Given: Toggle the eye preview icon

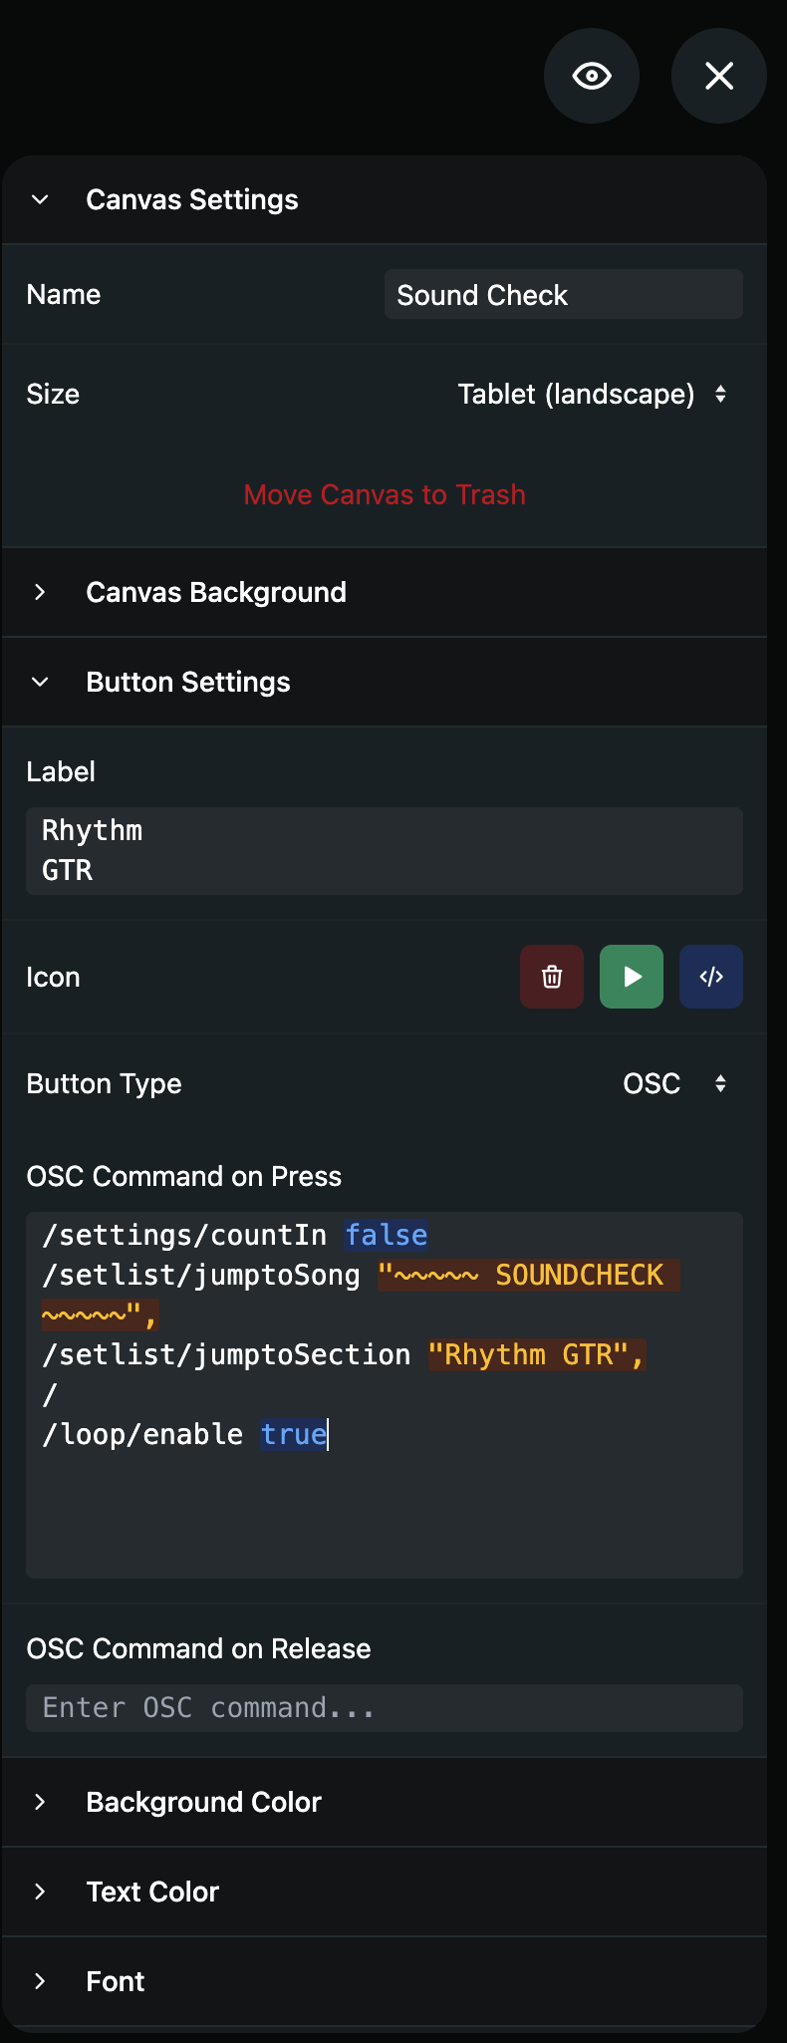Looking at the screenshot, I should coord(592,76).
